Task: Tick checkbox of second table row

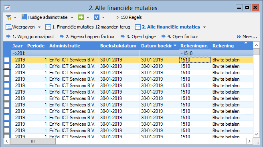Action: (7, 66)
